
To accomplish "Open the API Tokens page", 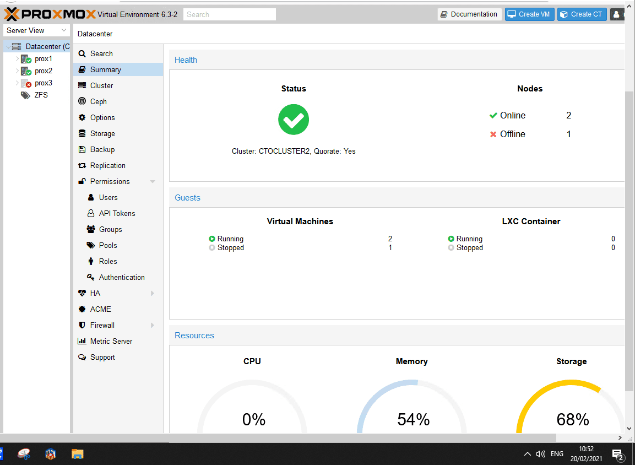I will pyautogui.click(x=118, y=213).
